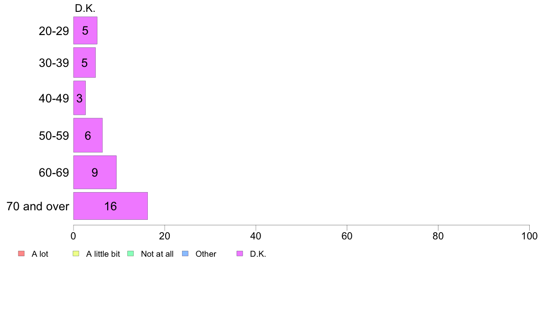Click the pink D.K. legend swatch
The width and height of the screenshot is (542, 335).
point(240,254)
